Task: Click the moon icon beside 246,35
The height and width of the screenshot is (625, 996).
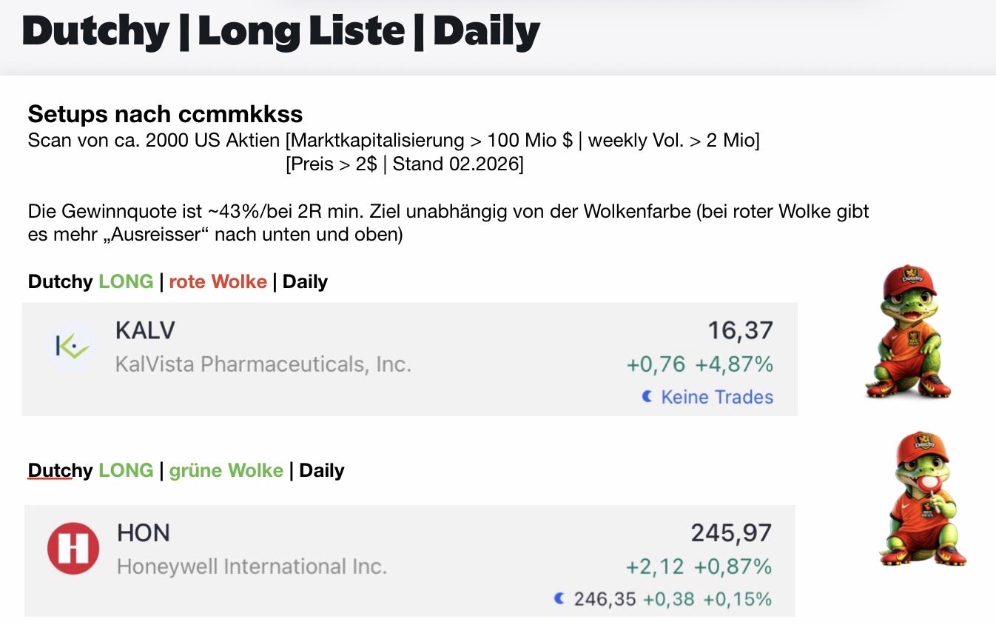Action: coord(560,598)
